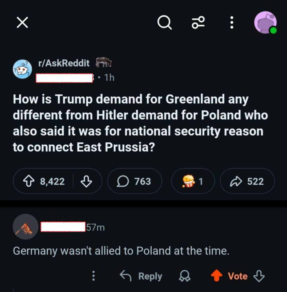Viewport: 287px width, 292px height.
Task: Downvote the Greenland post
Action: [86, 182]
